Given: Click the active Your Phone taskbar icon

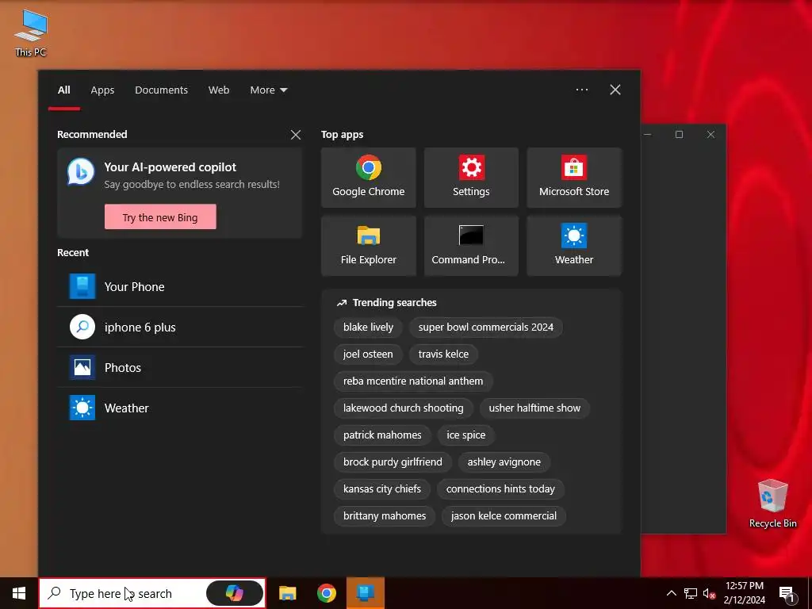Looking at the screenshot, I should [x=365, y=593].
